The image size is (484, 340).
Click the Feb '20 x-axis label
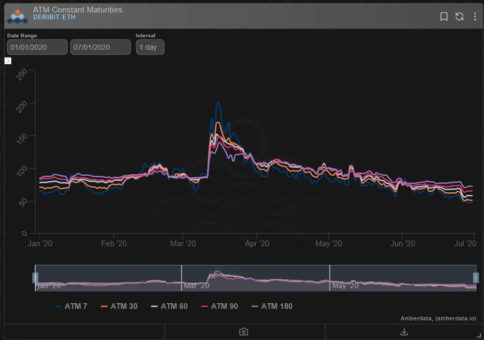click(x=114, y=244)
